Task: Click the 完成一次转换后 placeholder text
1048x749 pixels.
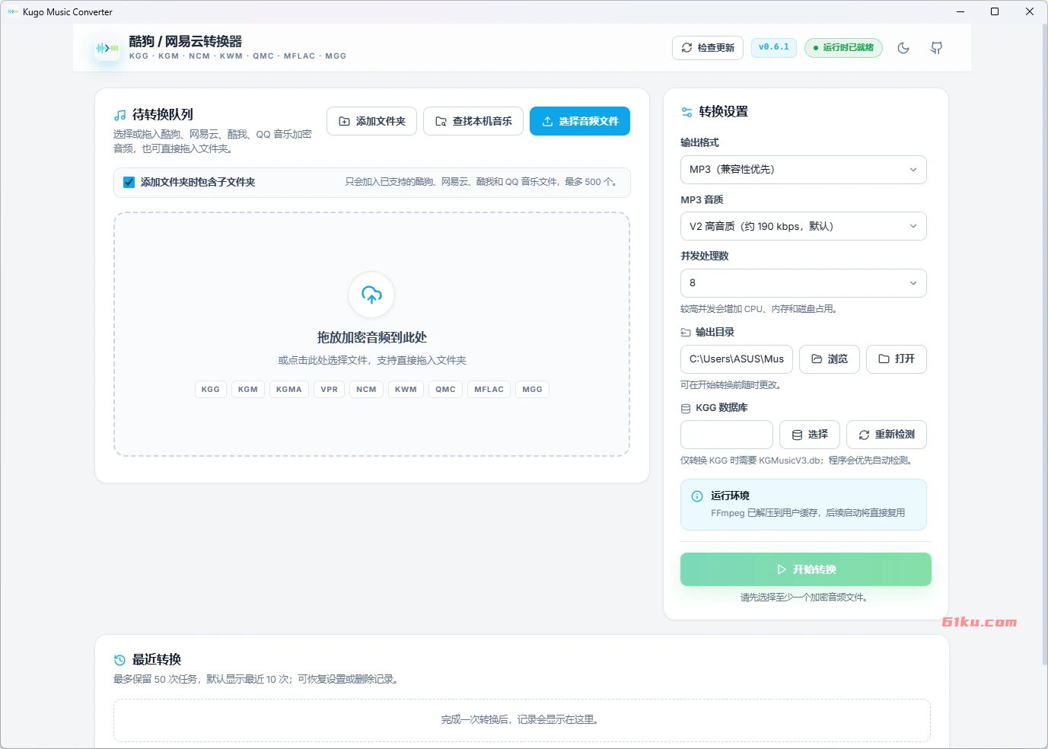Action: (520, 719)
